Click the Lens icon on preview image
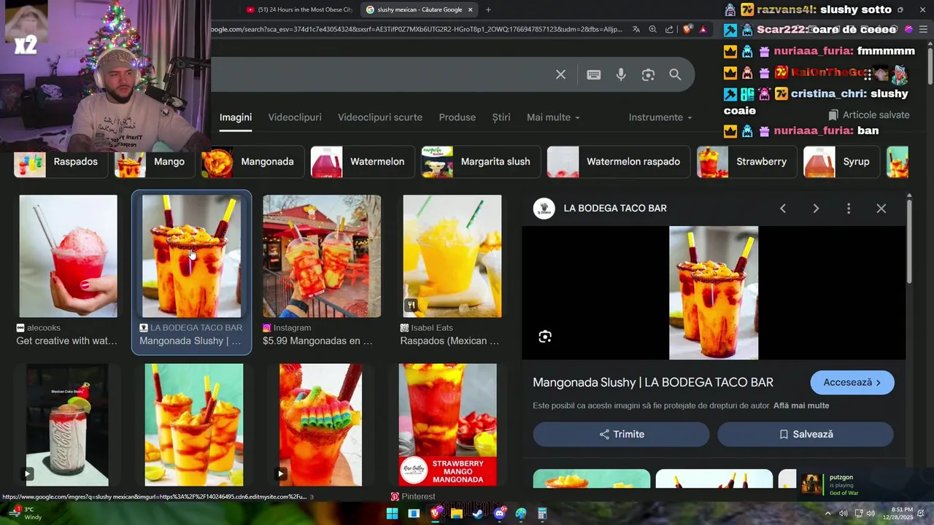Screen dimensions: 934x525 [x=545, y=336]
